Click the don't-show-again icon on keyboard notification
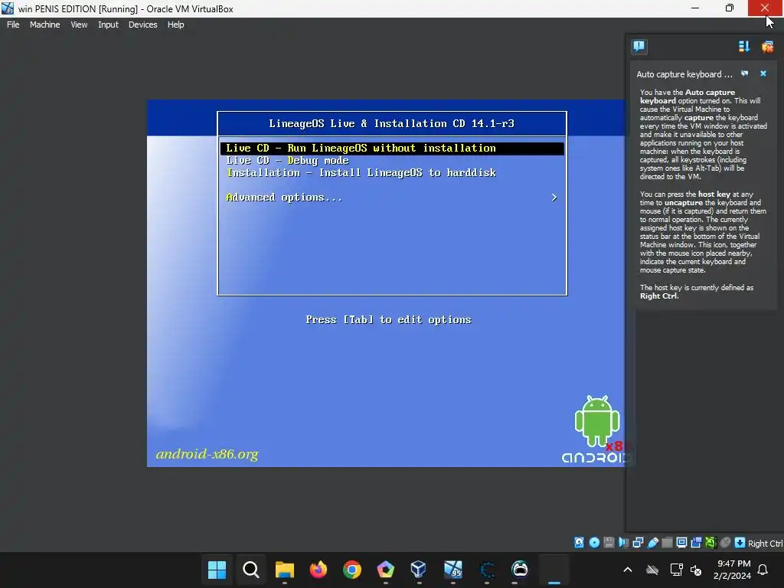 click(744, 73)
